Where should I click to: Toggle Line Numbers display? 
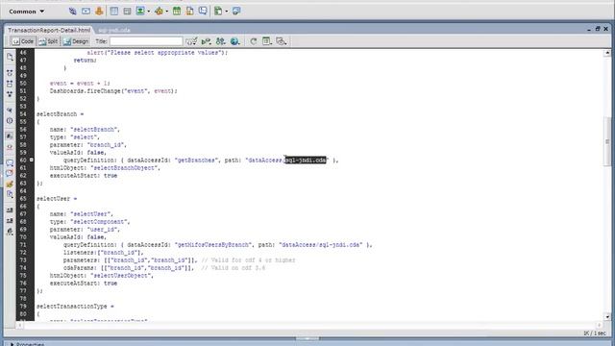(10, 136)
